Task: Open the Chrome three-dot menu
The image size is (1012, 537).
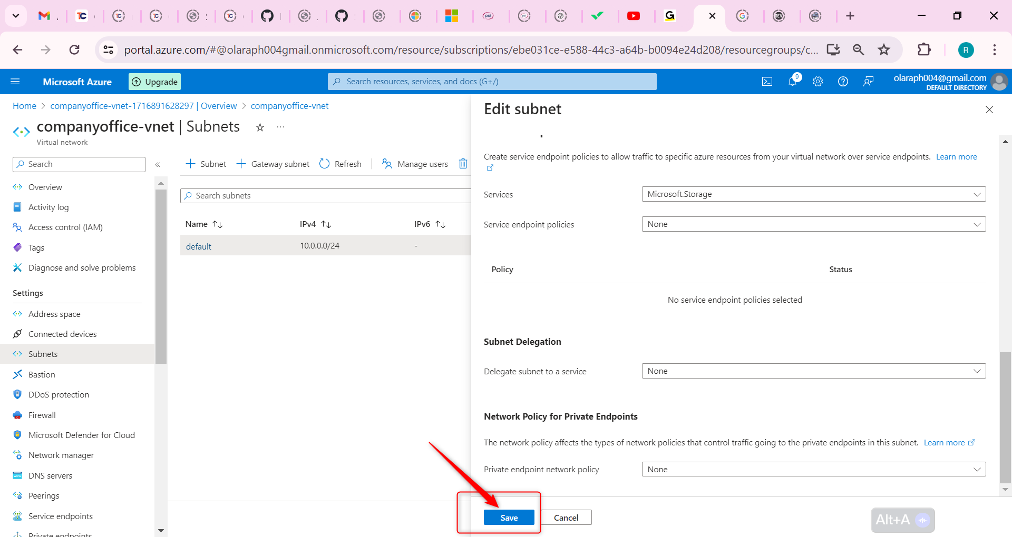Action: [995, 49]
